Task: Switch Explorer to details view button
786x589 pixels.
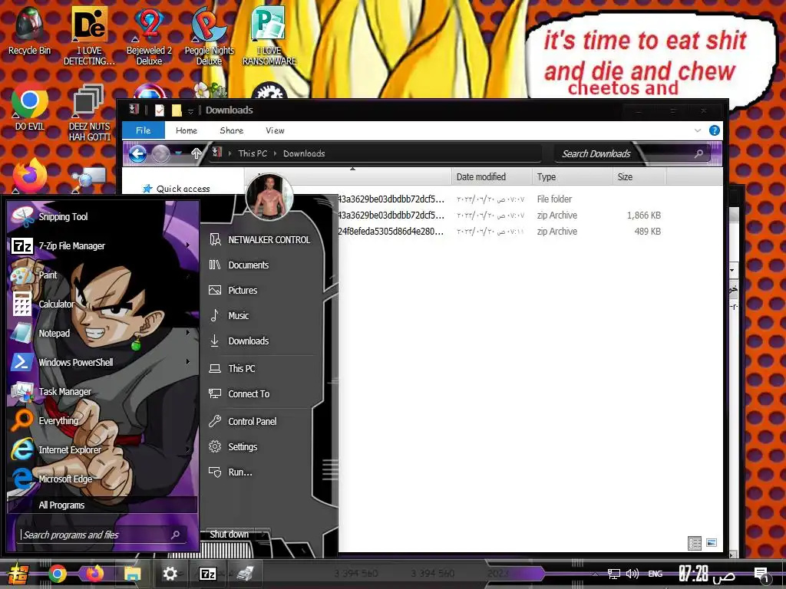Action: (x=694, y=543)
